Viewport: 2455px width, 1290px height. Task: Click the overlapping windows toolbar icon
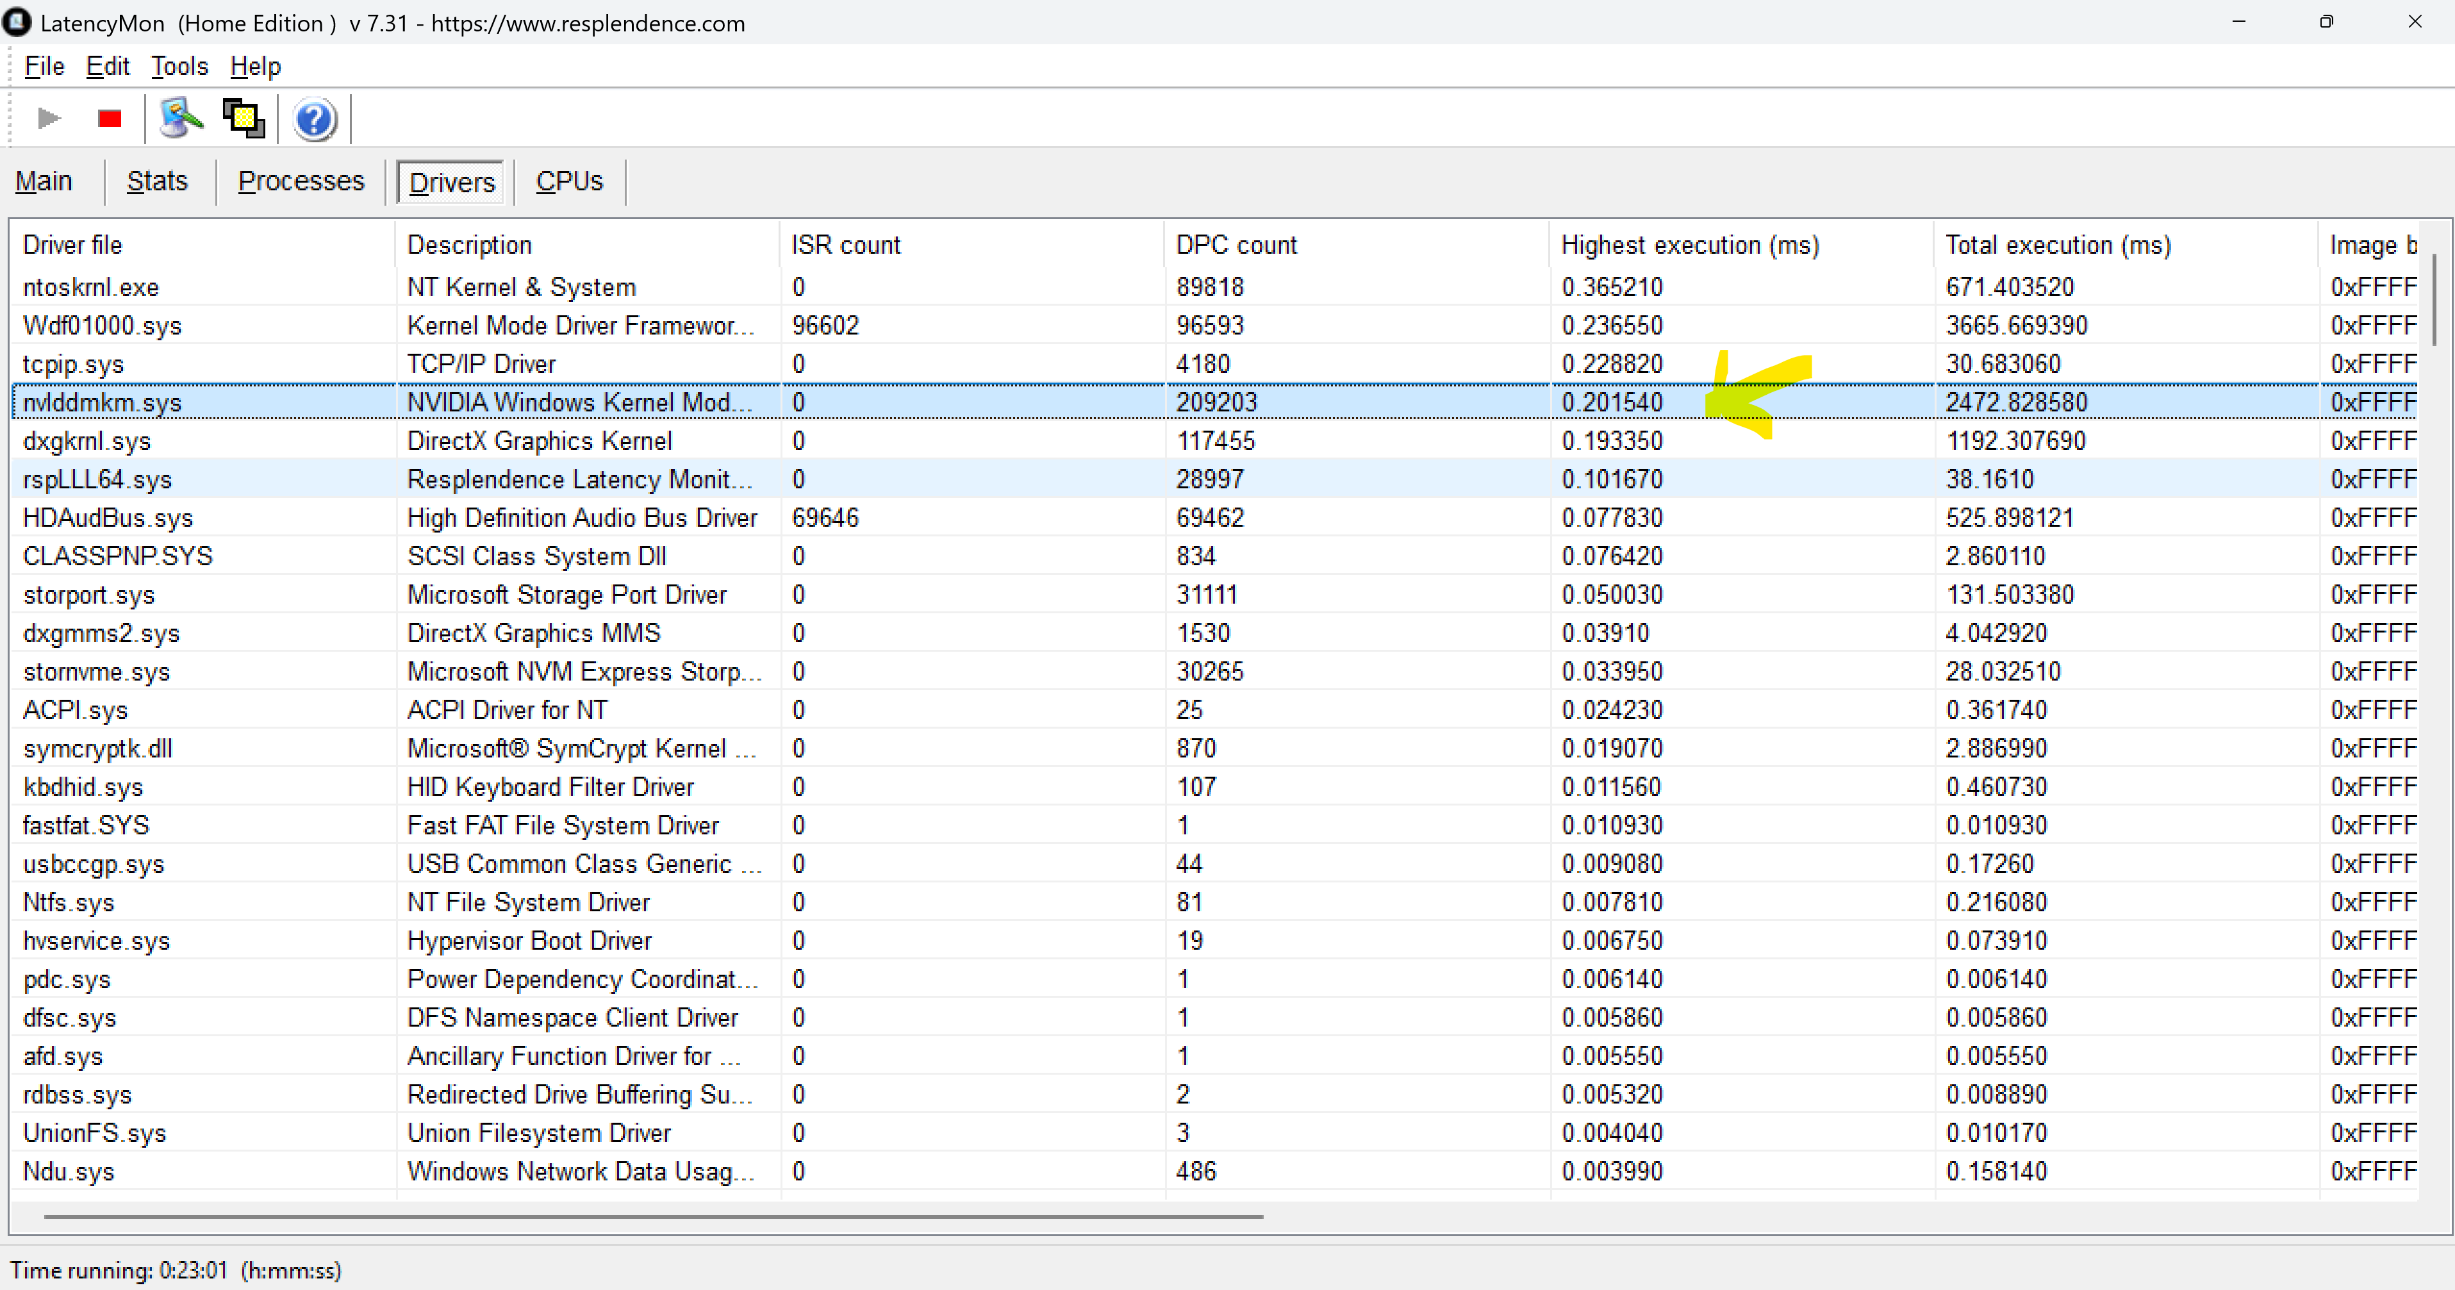click(244, 118)
